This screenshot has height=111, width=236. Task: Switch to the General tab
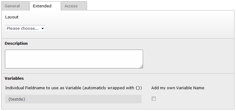[15, 6]
